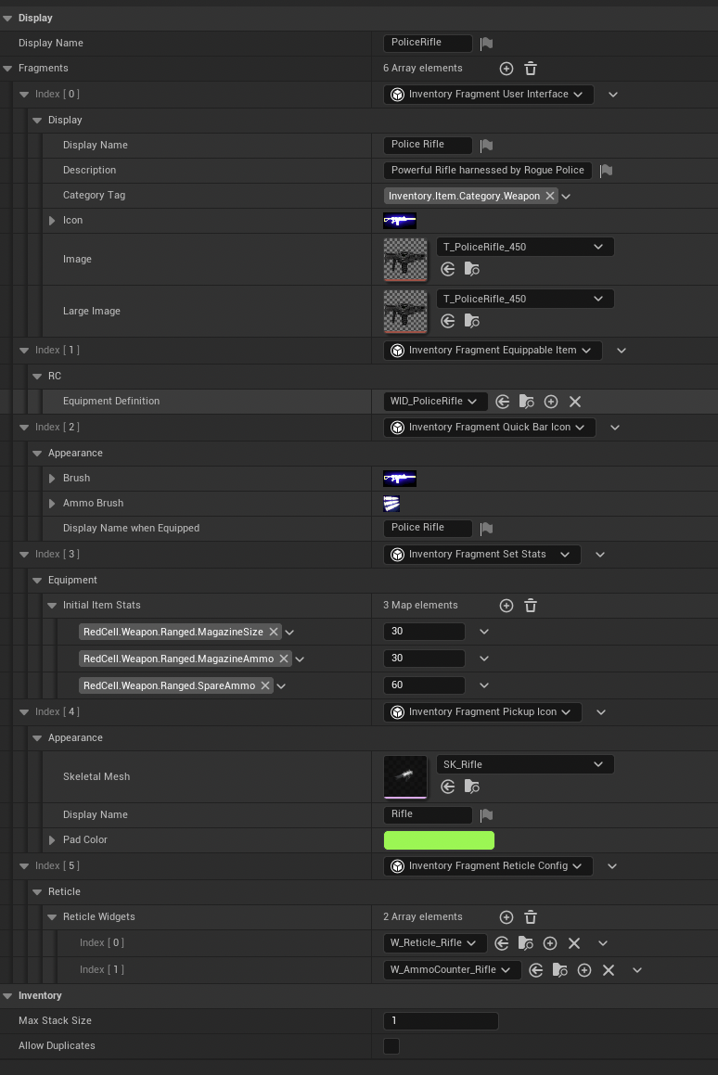The height and width of the screenshot is (1075, 718).
Task: Create a new asset for Equipment Definition
Action: (x=551, y=402)
